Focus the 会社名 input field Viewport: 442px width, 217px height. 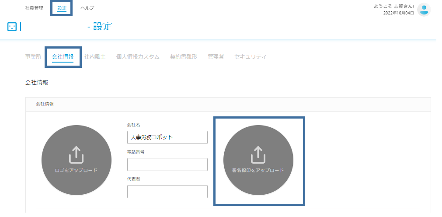167,137
